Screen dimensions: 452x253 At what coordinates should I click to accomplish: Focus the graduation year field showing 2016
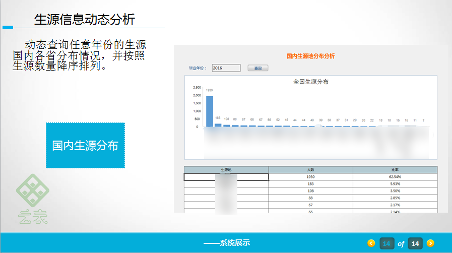tap(226, 68)
